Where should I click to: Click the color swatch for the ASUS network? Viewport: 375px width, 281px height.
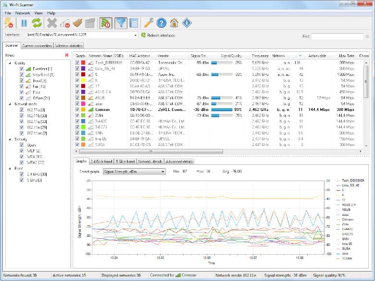83,98
